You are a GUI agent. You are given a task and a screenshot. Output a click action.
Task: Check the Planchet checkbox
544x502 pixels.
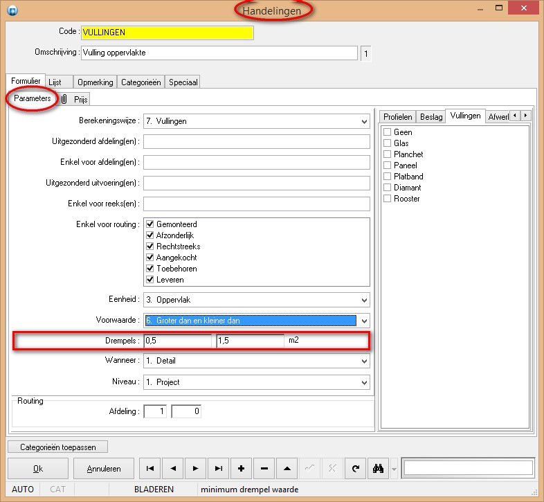point(387,154)
